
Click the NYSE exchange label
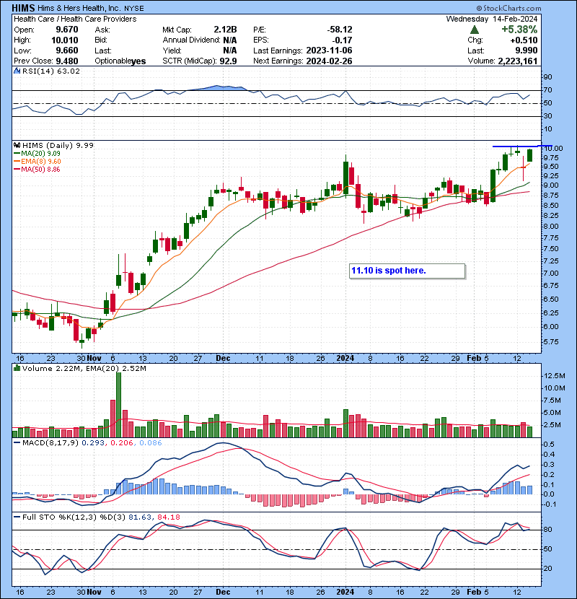pyautogui.click(x=133, y=8)
